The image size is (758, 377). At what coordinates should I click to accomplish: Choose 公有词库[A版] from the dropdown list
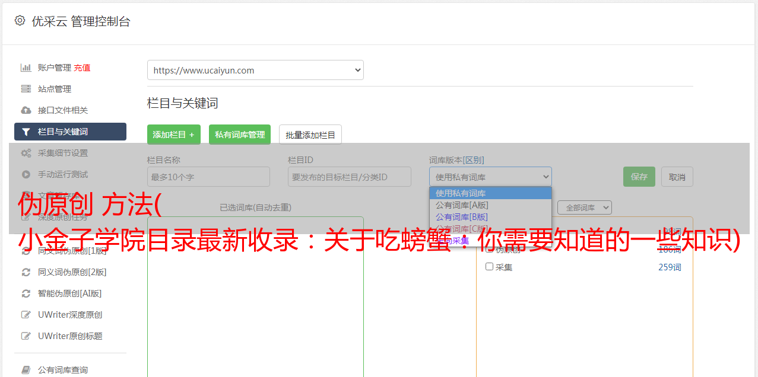click(x=490, y=205)
